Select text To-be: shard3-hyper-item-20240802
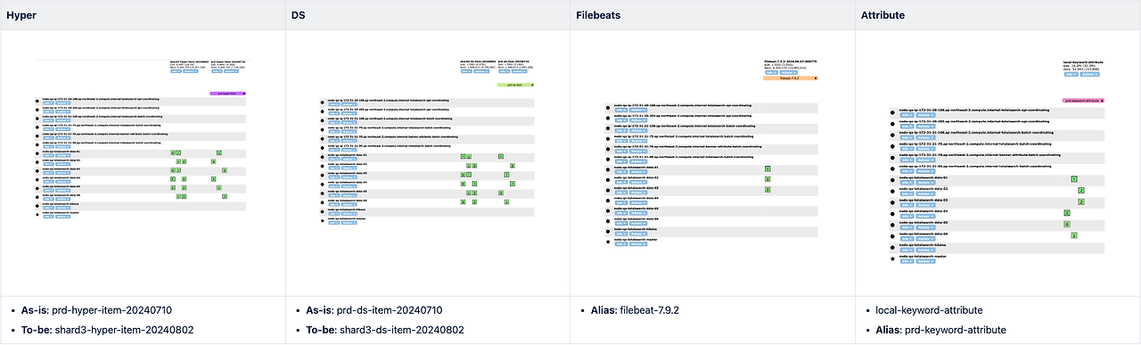This screenshot has width=1141, height=345. 108,330
